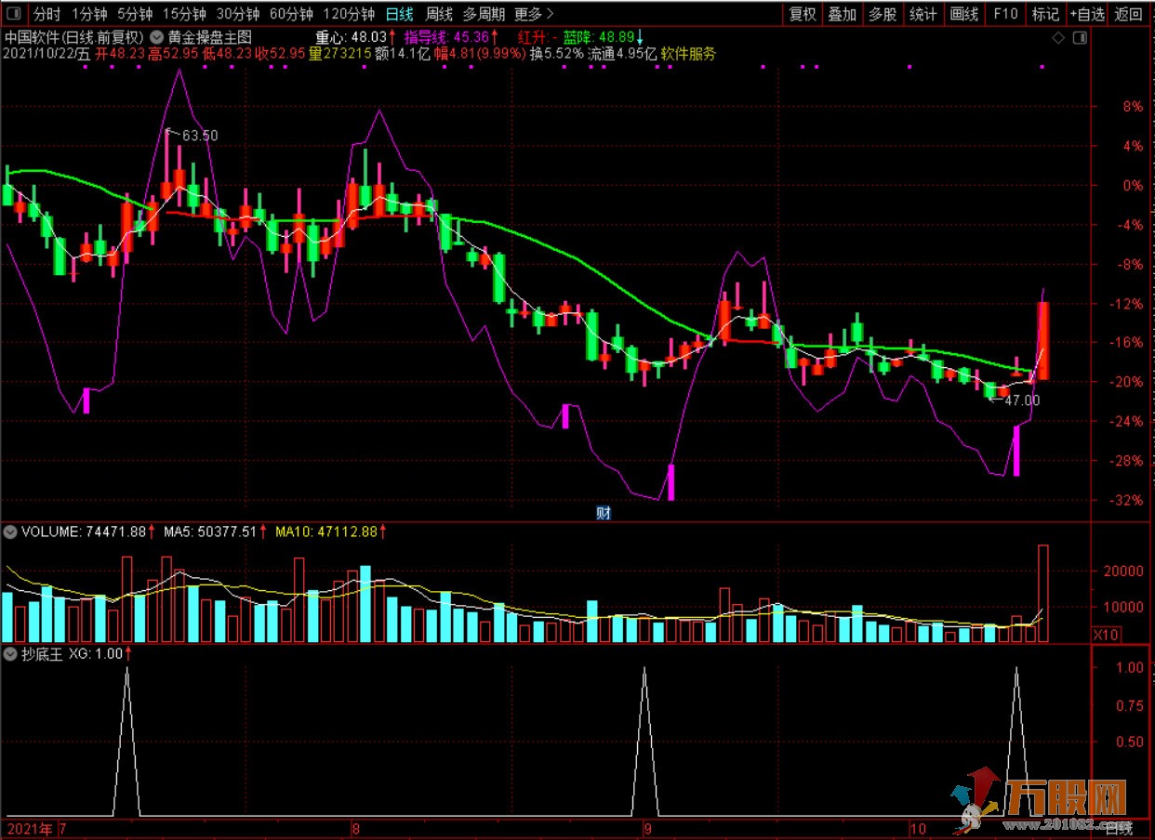
Task: Click the 0.75 label on 抄底王 axis
Action: click(x=1129, y=704)
